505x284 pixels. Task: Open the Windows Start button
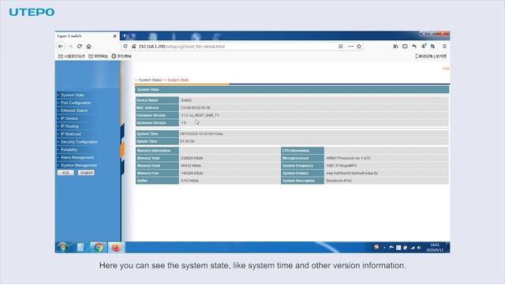coord(62,247)
